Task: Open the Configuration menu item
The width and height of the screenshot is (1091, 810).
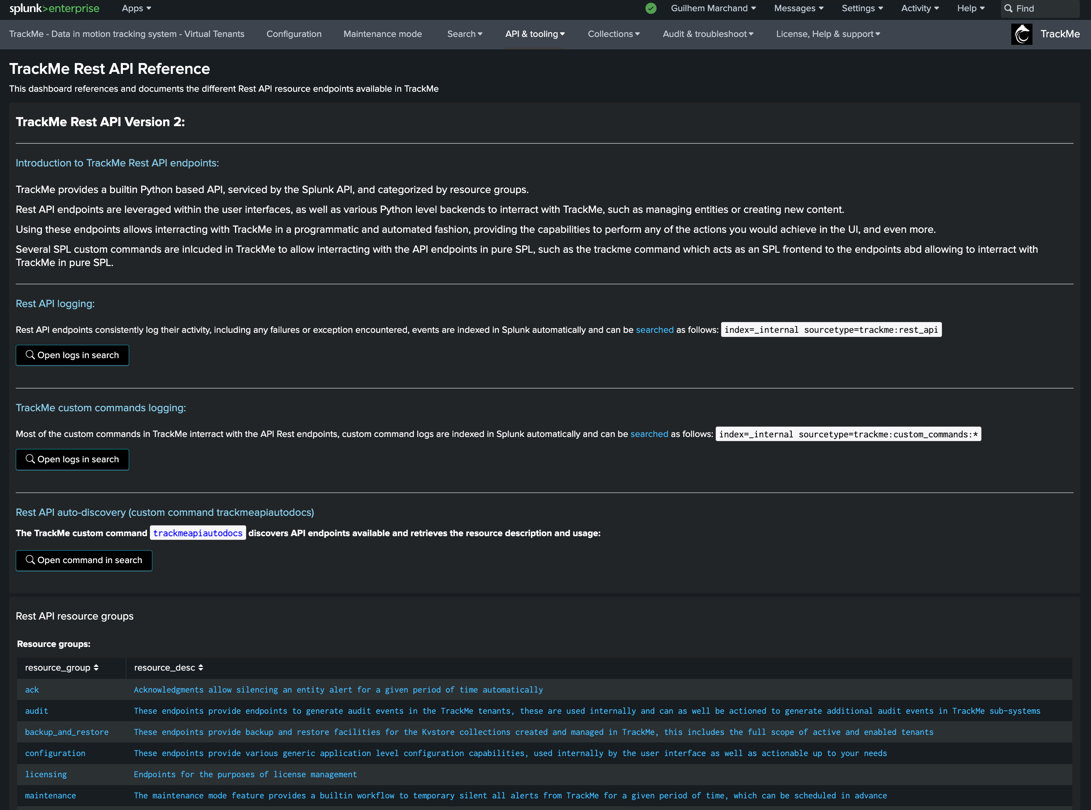Action: (294, 34)
